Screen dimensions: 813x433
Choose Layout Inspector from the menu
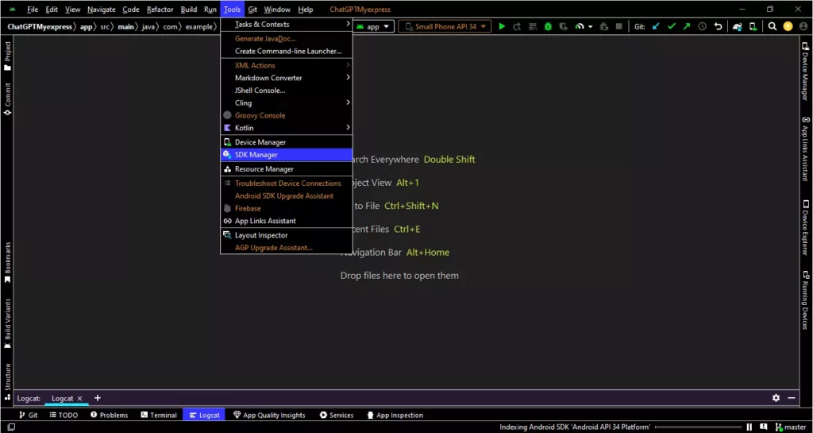(x=286, y=235)
